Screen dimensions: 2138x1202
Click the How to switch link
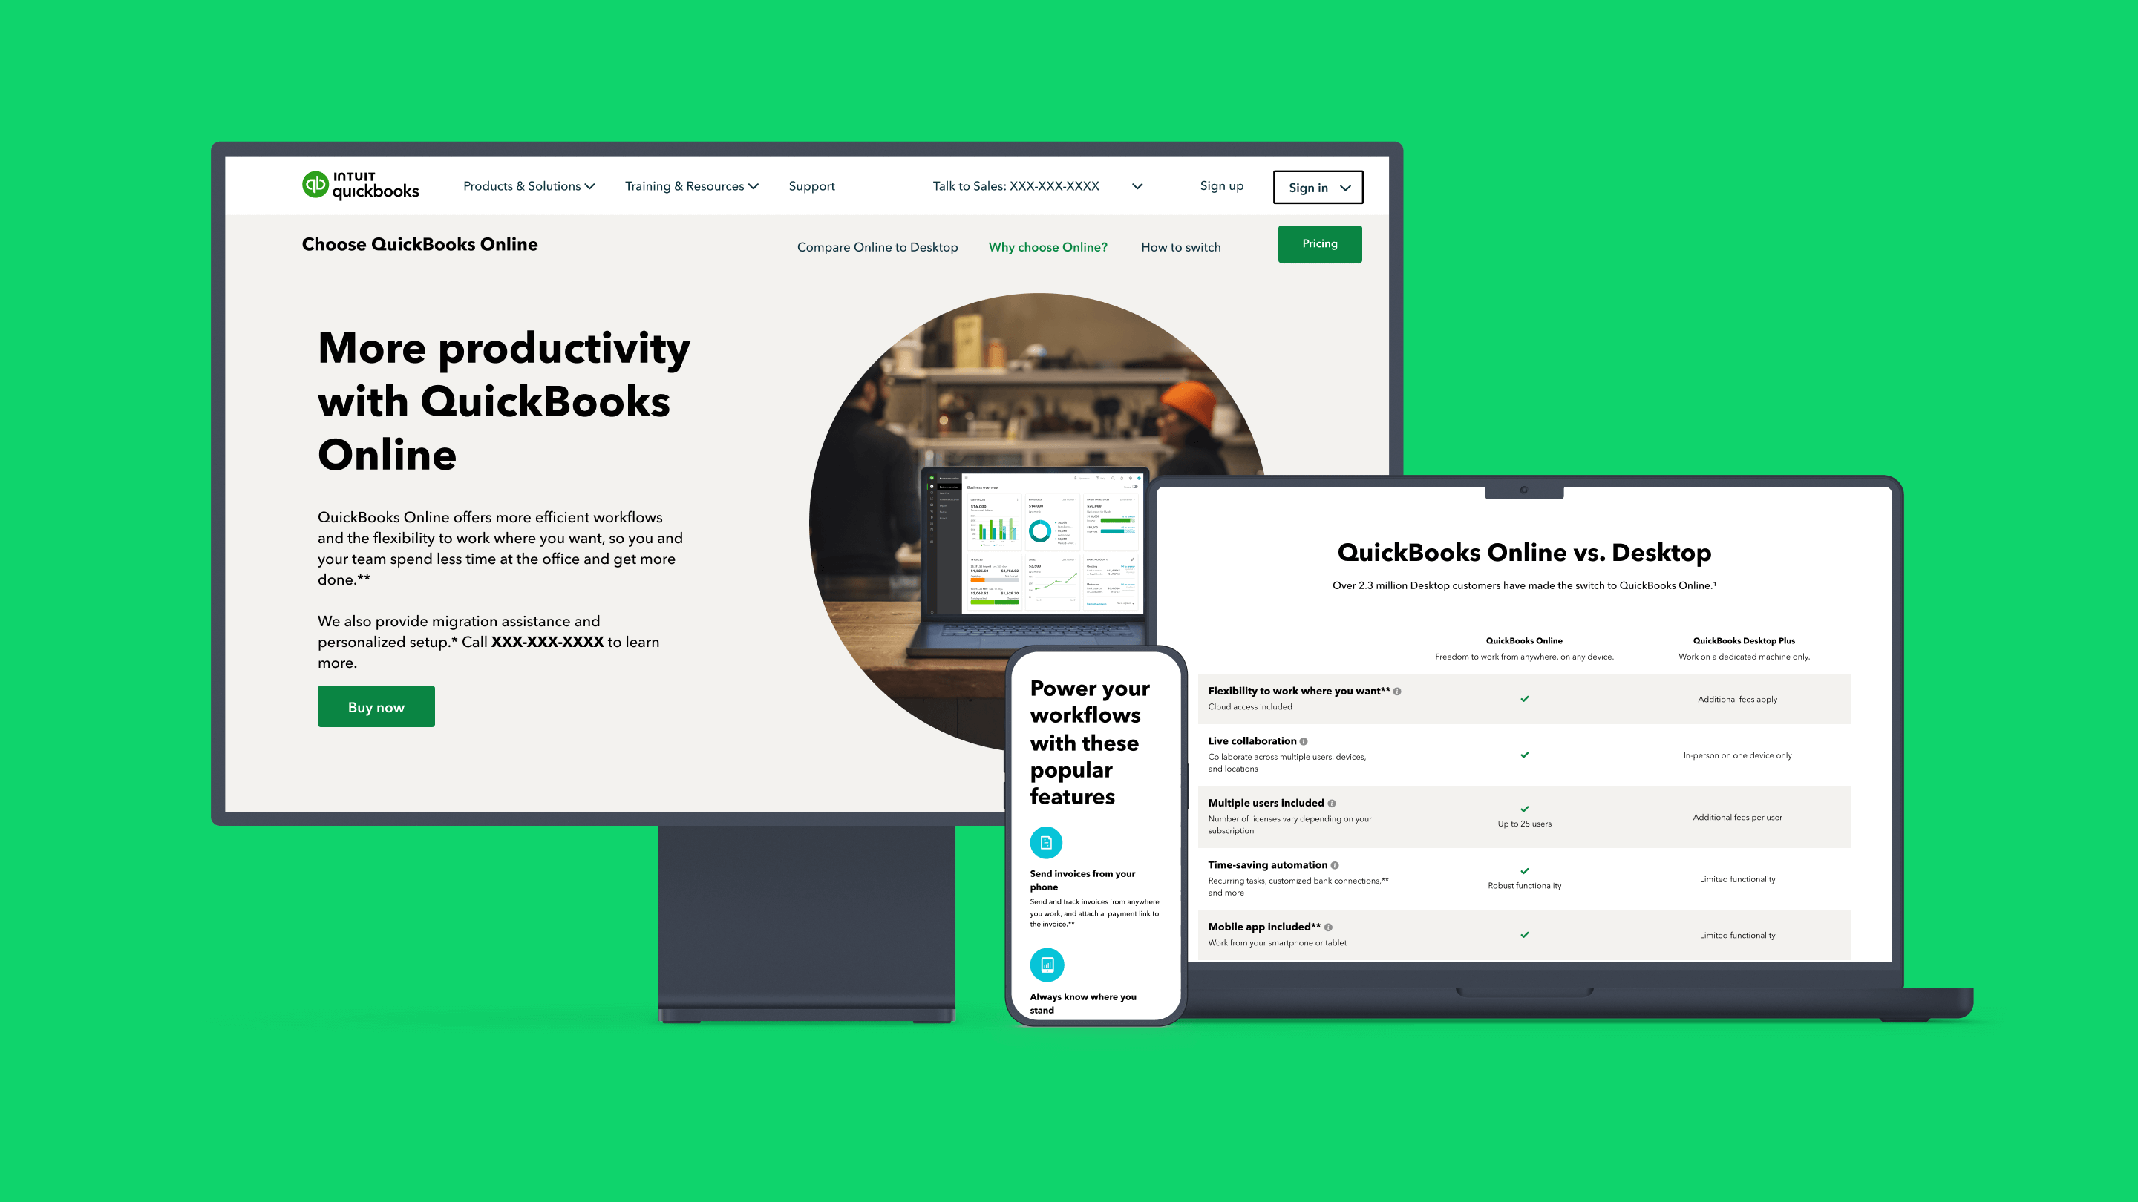click(1180, 246)
